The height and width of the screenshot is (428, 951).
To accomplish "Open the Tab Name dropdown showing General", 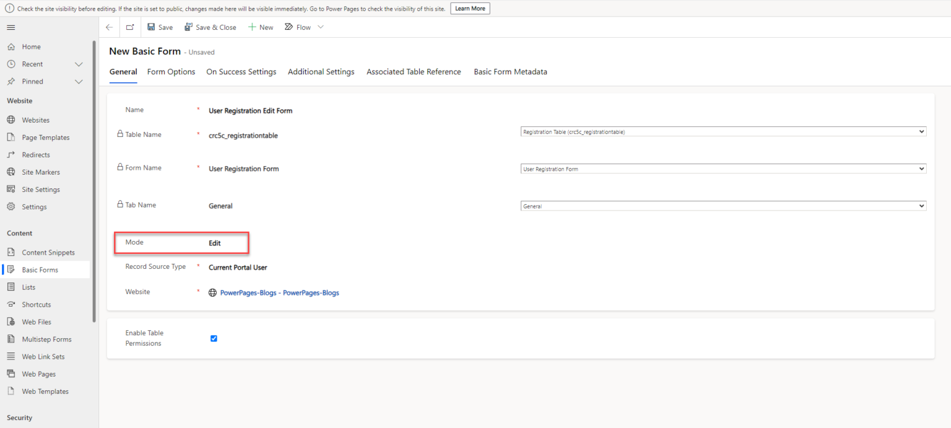I will [x=921, y=206].
